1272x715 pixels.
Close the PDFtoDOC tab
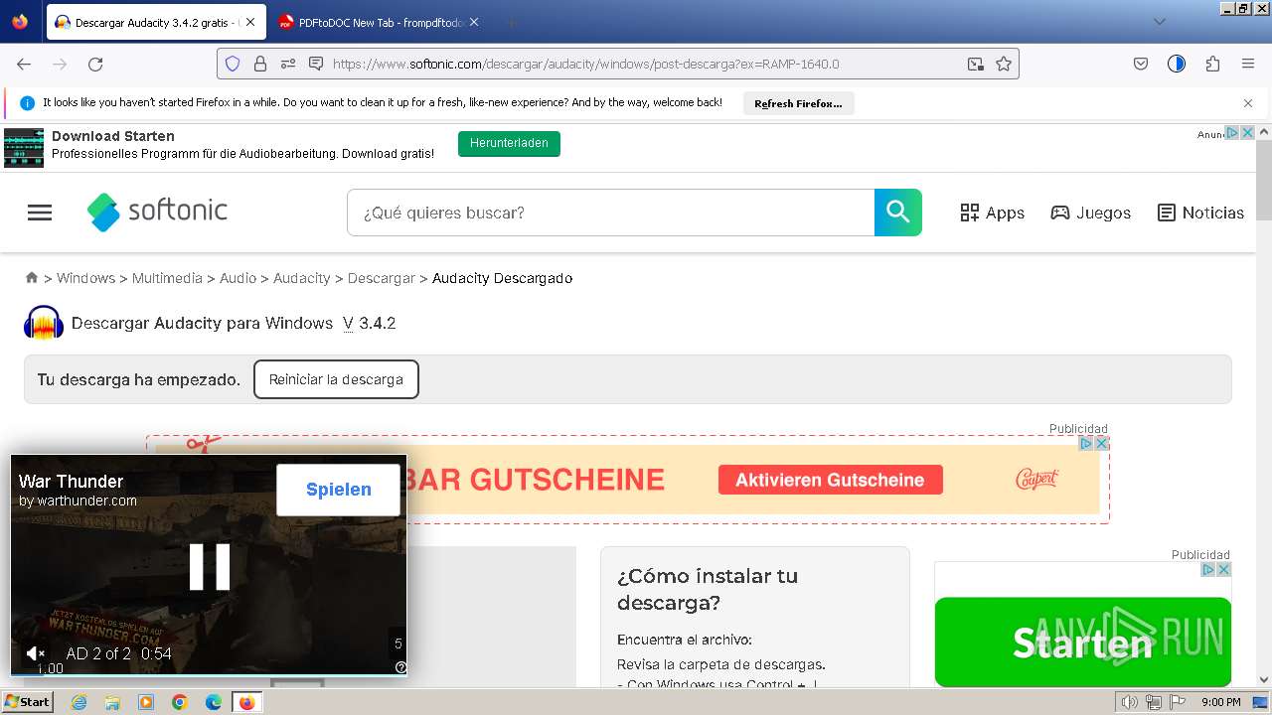point(473,22)
